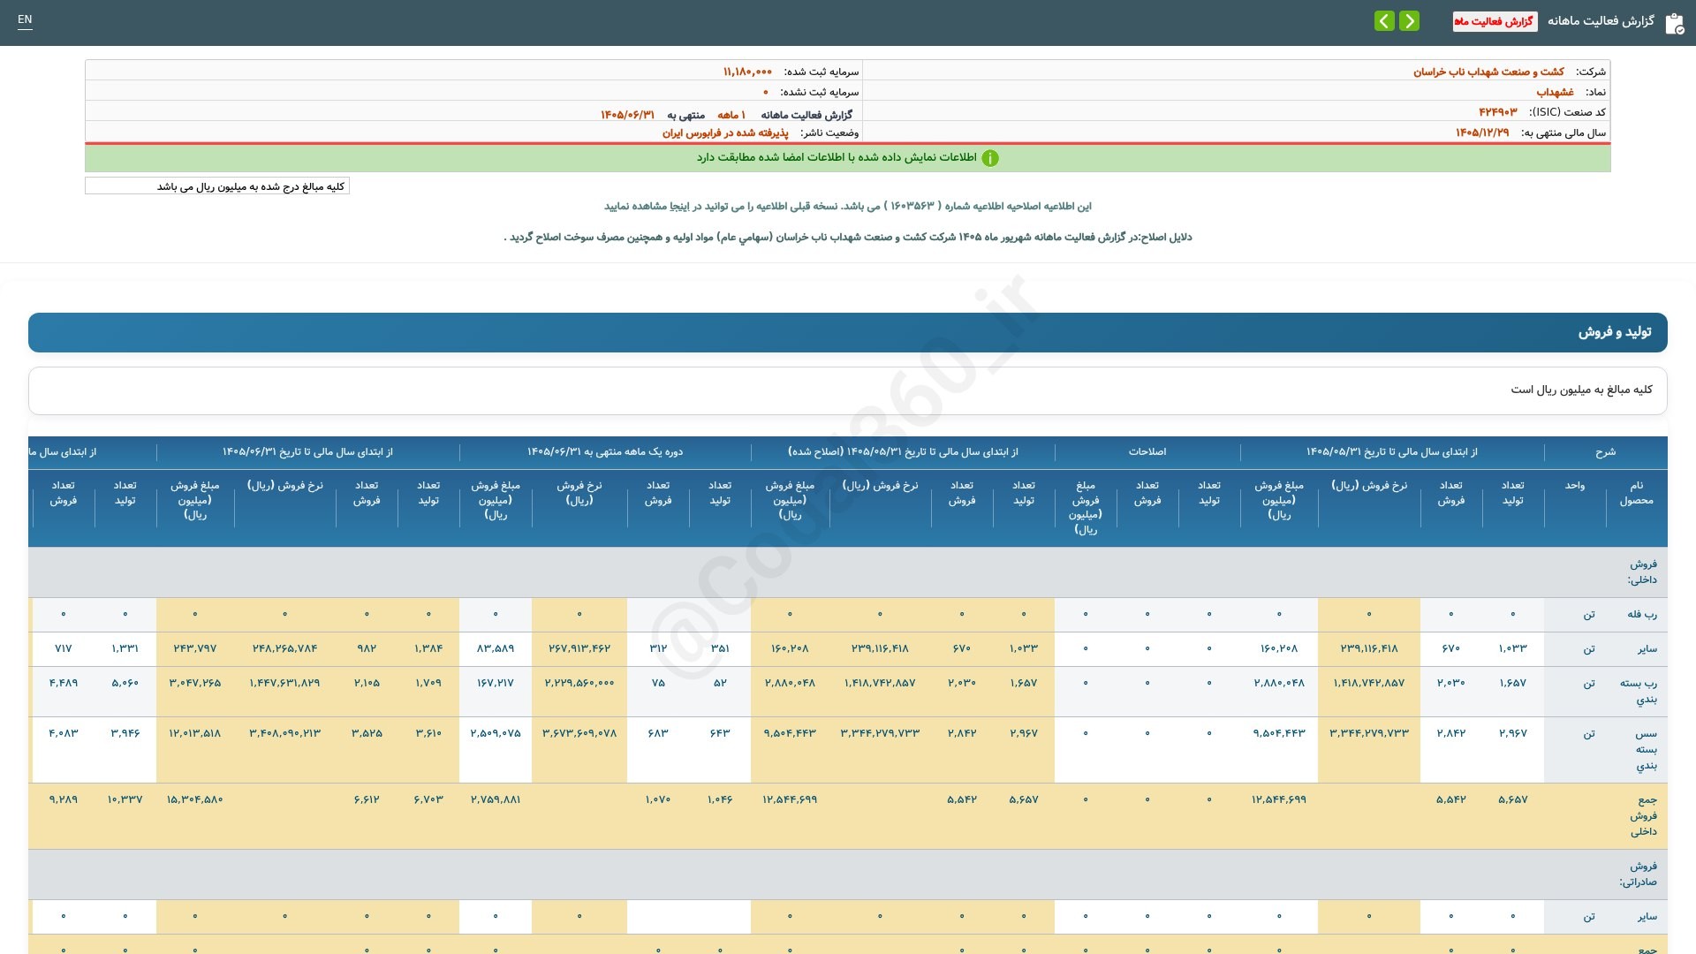Click the green info icon in the banner
1696x954 pixels.
click(990, 158)
